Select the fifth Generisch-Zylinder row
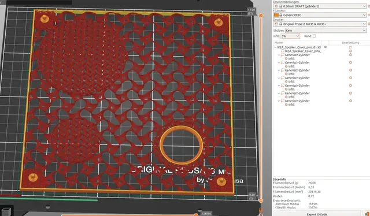This screenshot has height=216, width=370. coord(297,85)
